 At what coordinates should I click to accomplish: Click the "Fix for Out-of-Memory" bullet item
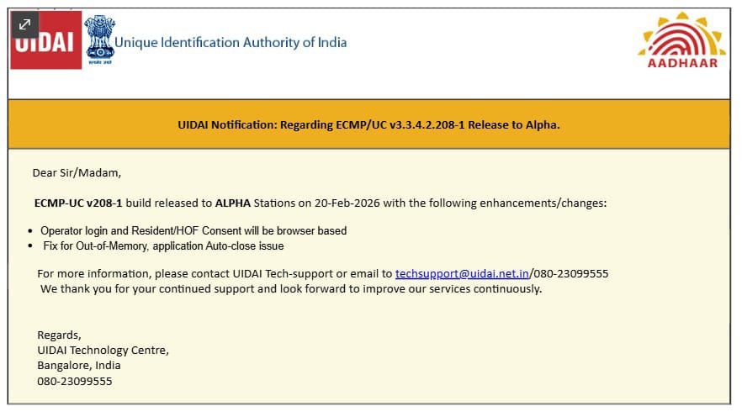pyautogui.click(x=163, y=246)
